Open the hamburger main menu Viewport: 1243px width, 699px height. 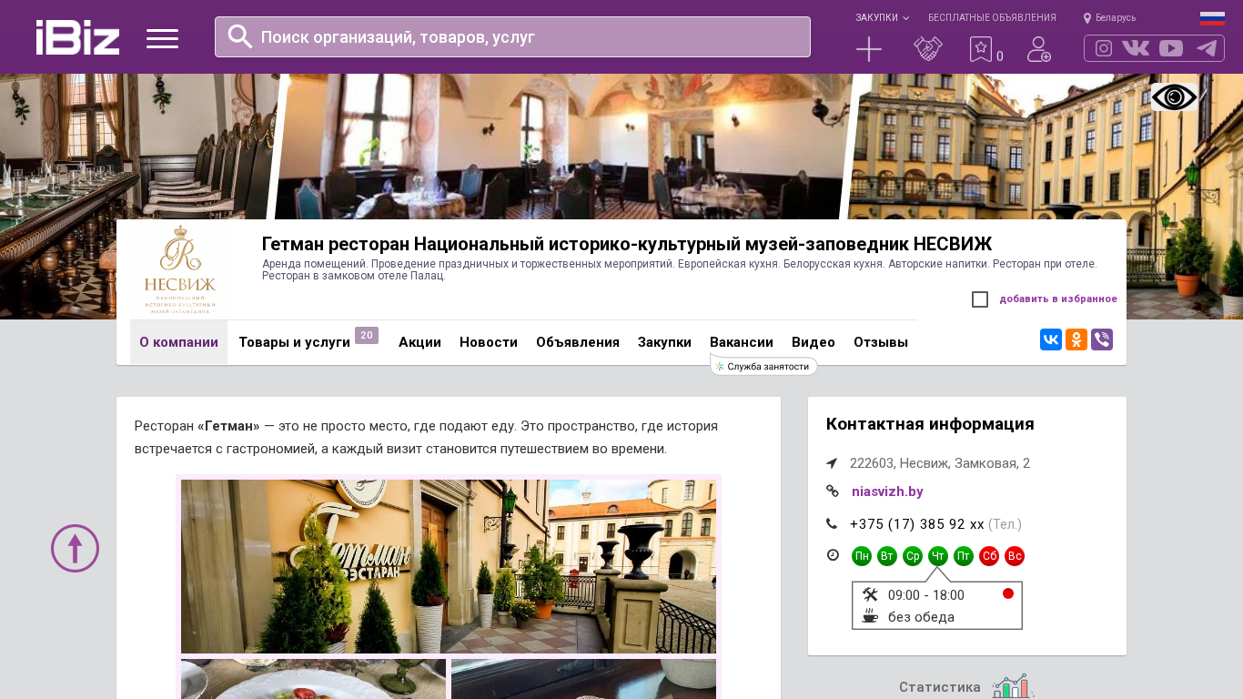(x=162, y=38)
